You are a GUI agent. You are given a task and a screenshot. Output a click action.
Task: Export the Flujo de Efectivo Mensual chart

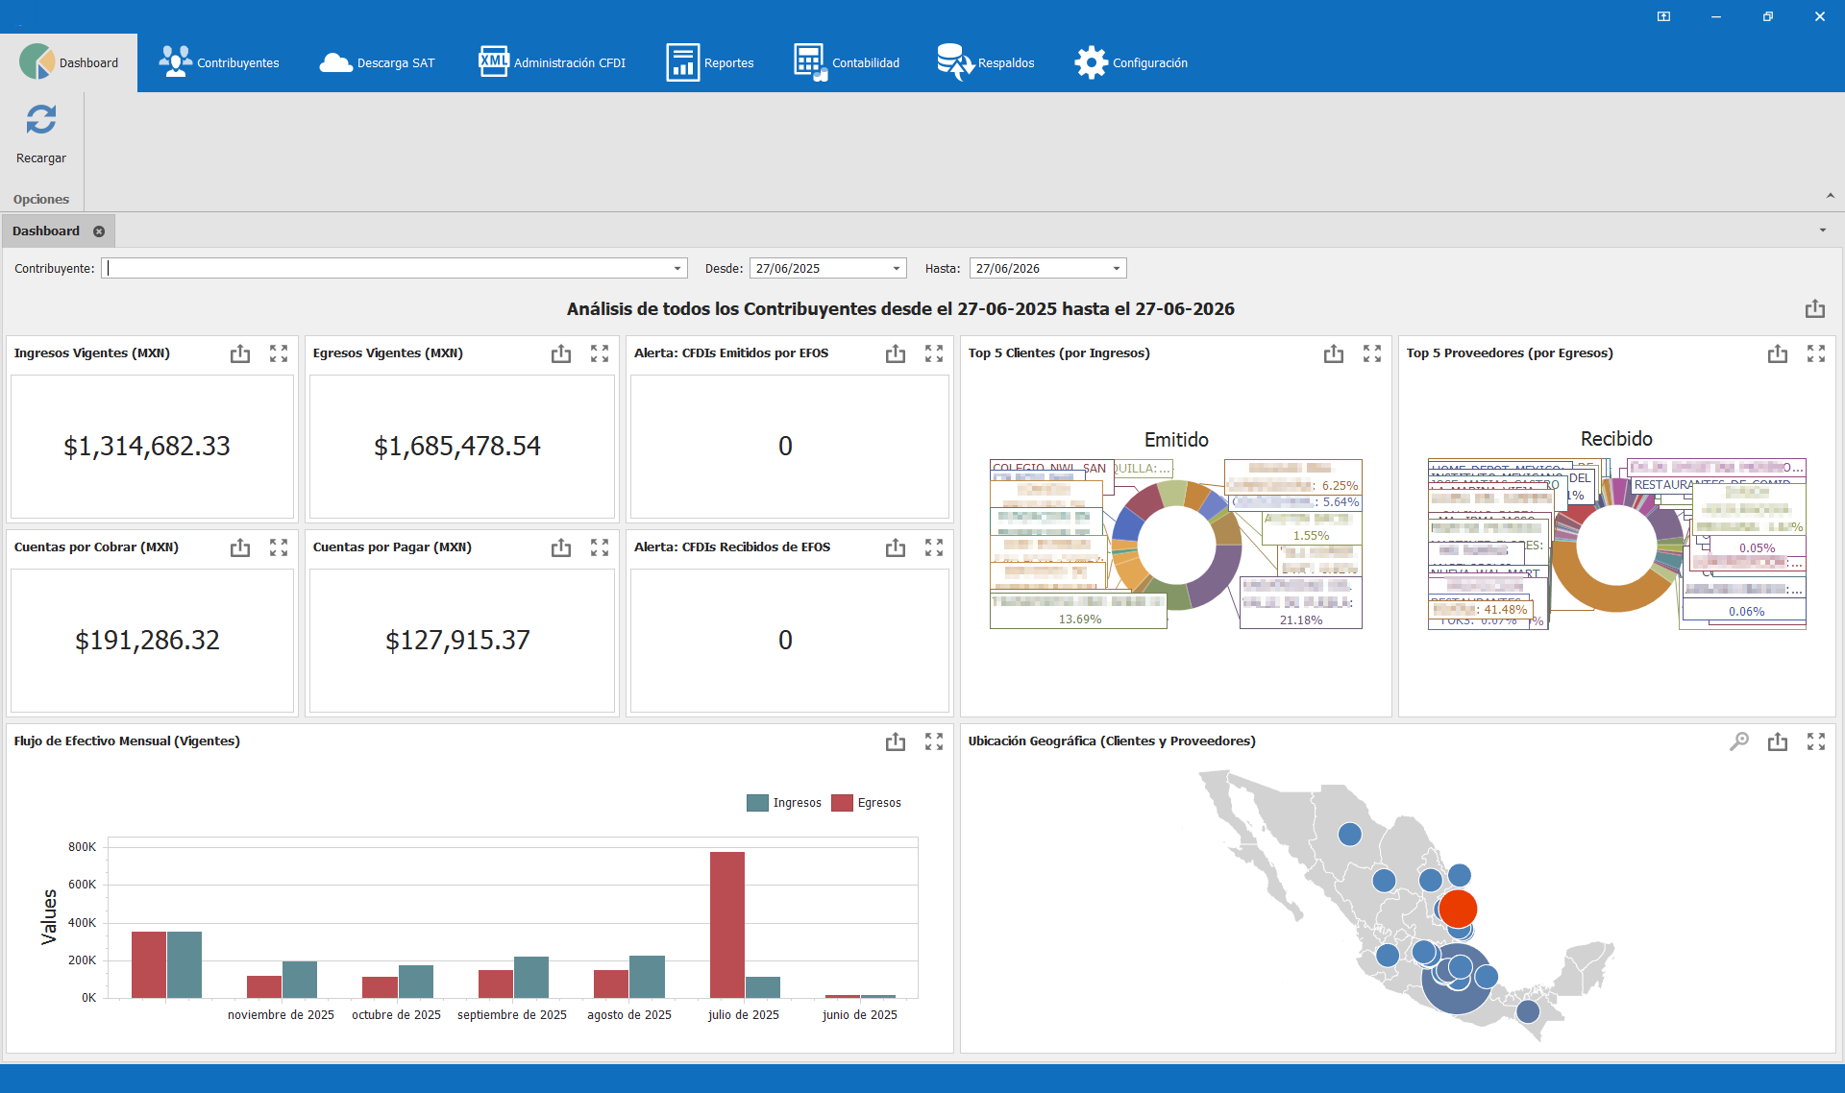coord(896,741)
